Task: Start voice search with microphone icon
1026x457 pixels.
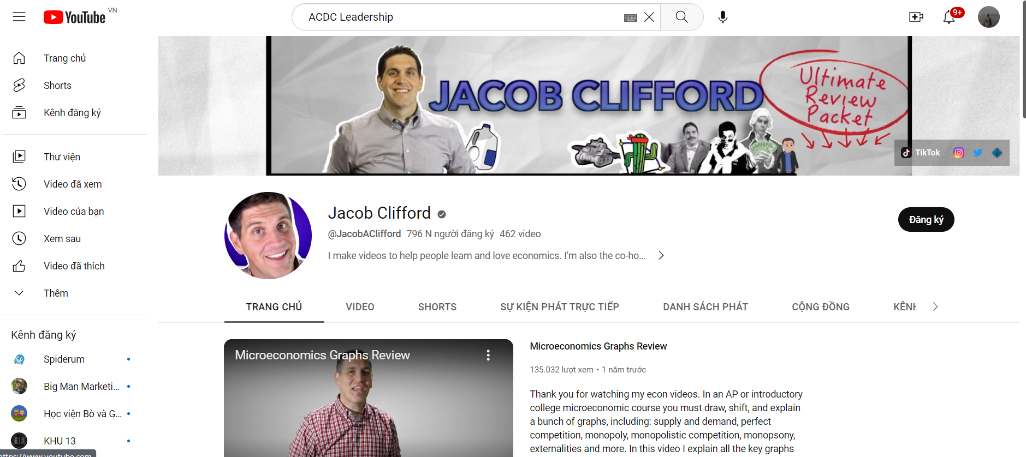Action: (723, 17)
